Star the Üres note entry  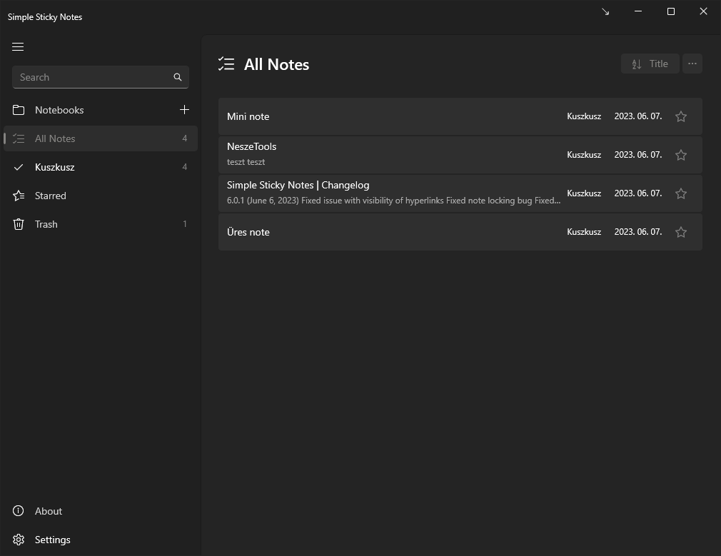[681, 232]
